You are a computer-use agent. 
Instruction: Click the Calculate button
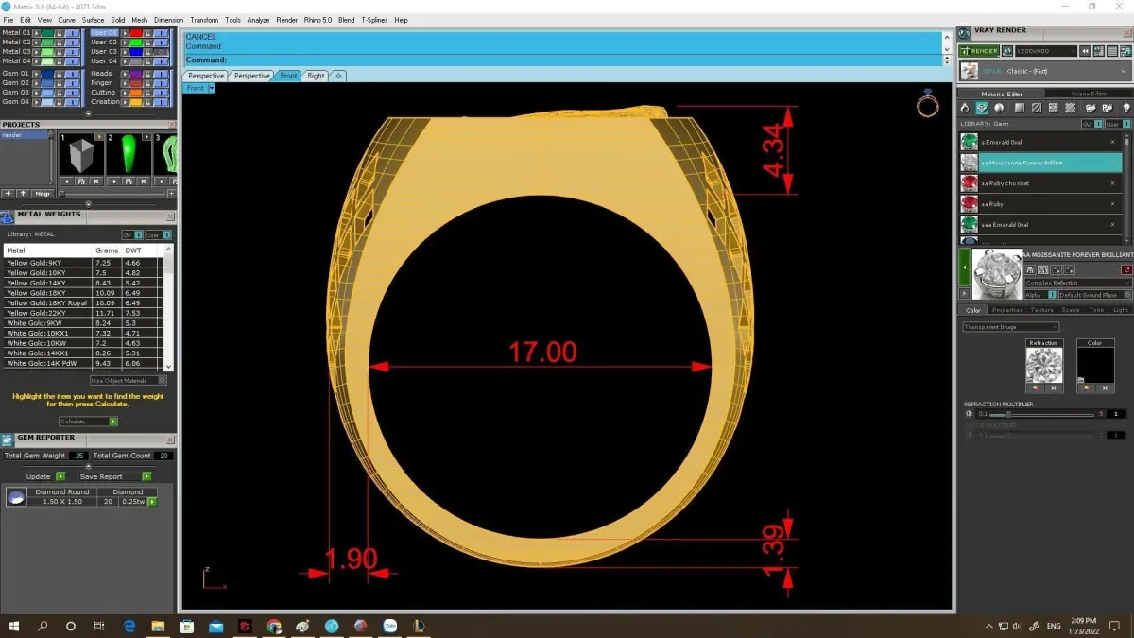(x=88, y=422)
